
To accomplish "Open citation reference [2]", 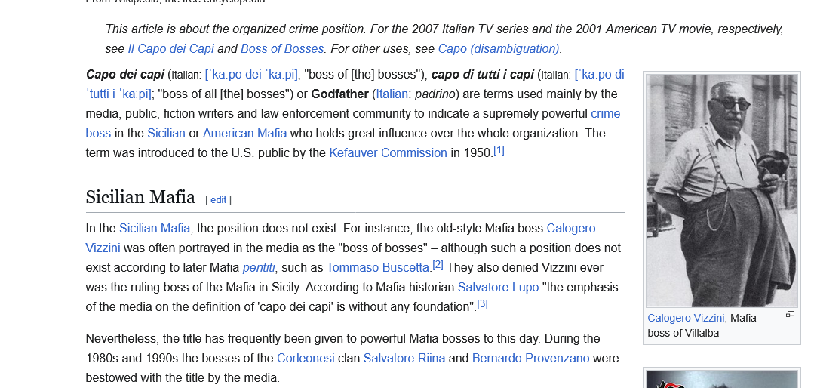I will click(x=438, y=265).
